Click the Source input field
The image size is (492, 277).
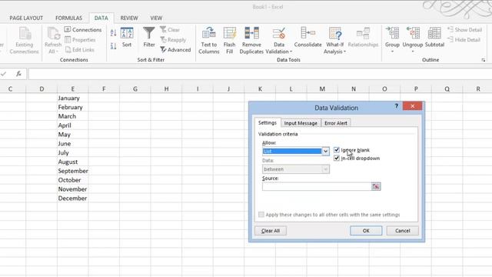coord(317,186)
